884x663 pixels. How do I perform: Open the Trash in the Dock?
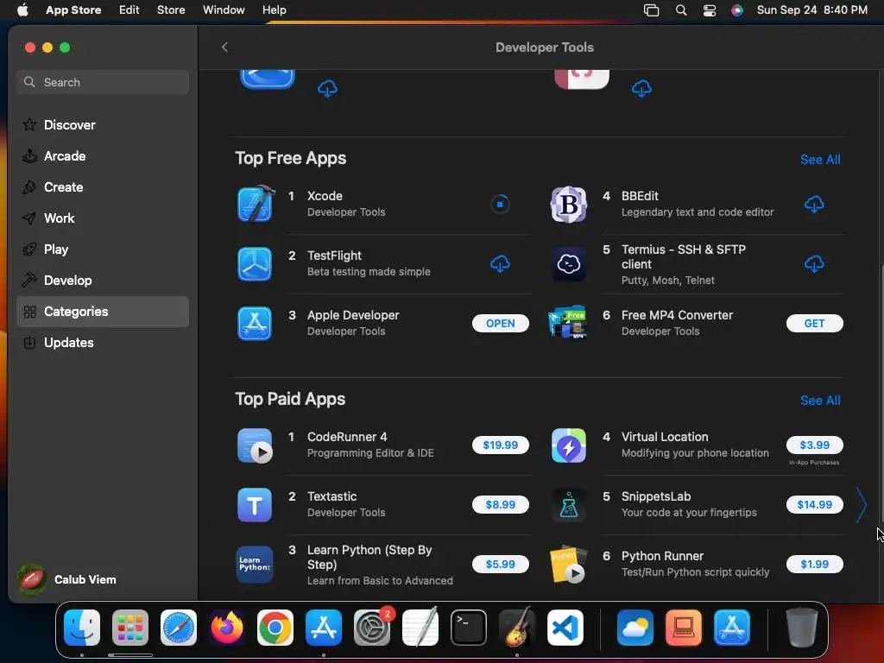(x=802, y=628)
